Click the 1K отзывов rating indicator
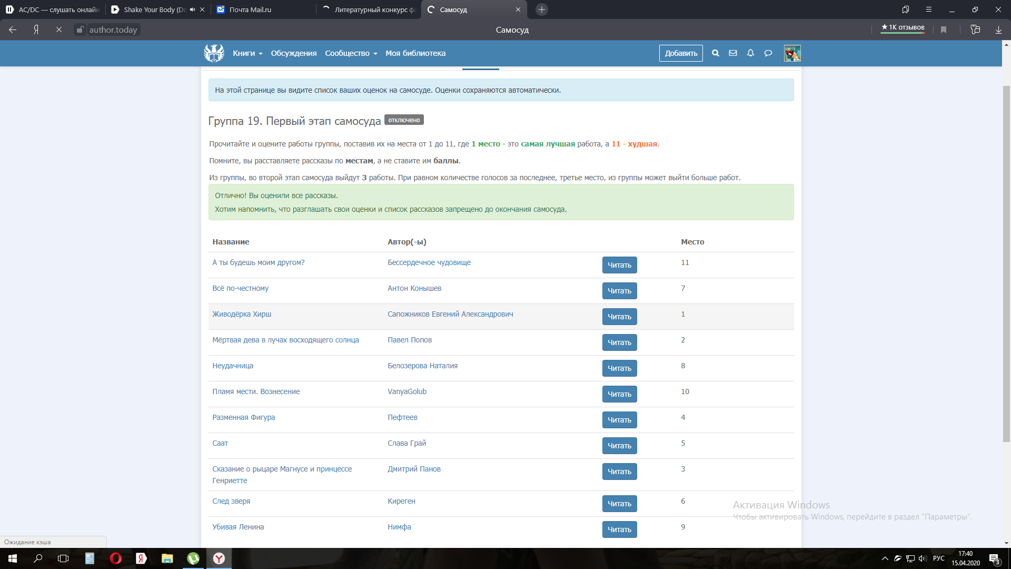The width and height of the screenshot is (1011, 569). (903, 27)
